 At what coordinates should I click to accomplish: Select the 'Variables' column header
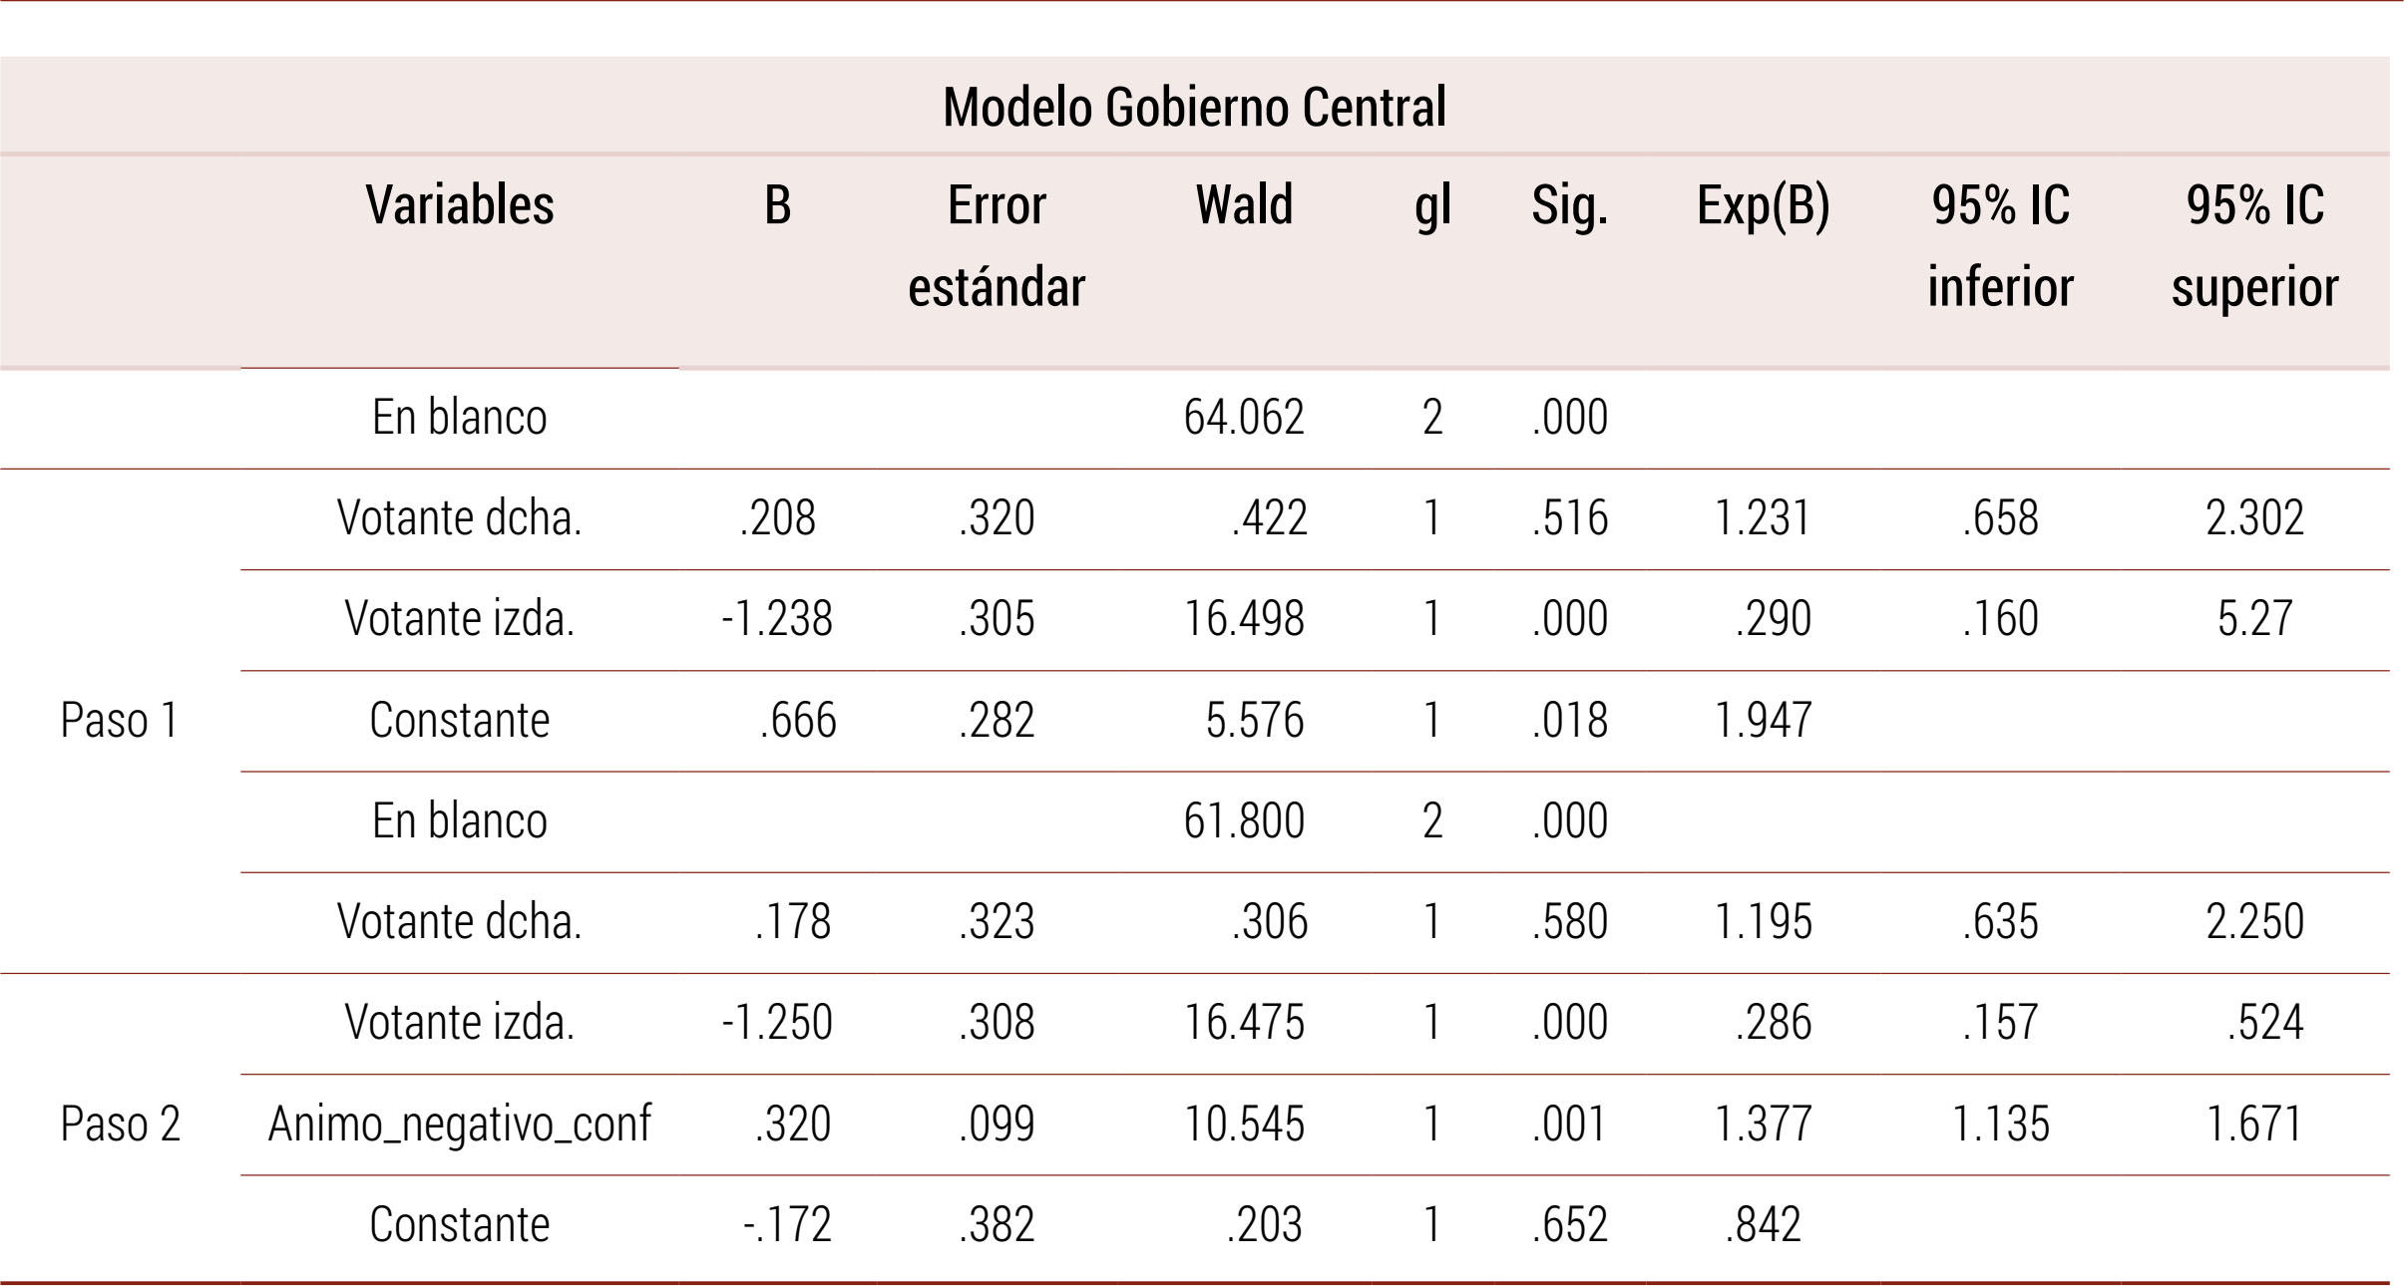(x=460, y=205)
